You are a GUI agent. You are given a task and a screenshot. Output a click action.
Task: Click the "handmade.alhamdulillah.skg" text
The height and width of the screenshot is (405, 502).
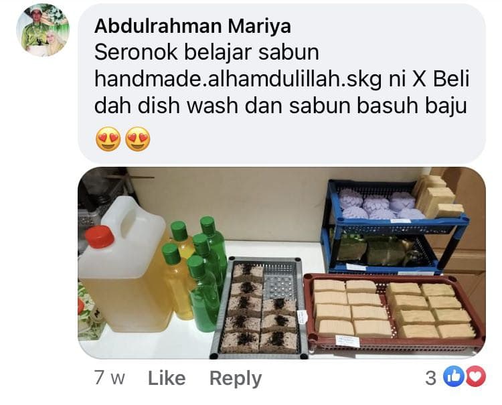238,79
